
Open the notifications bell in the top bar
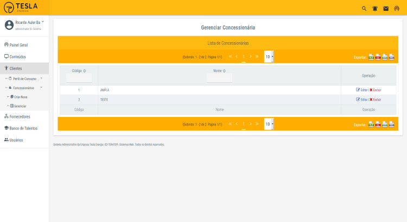click(x=375, y=9)
